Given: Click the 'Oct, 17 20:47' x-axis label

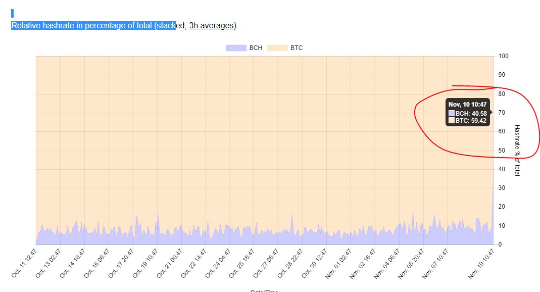Looking at the screenshot, I should [x=121, y=263].
